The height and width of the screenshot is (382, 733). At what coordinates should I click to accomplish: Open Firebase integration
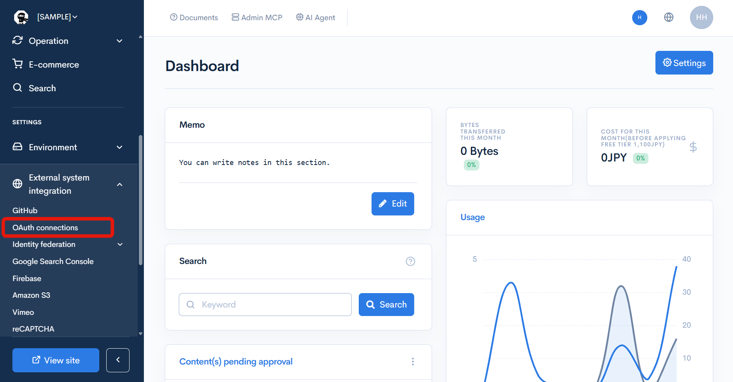click(x=27, y=278)
